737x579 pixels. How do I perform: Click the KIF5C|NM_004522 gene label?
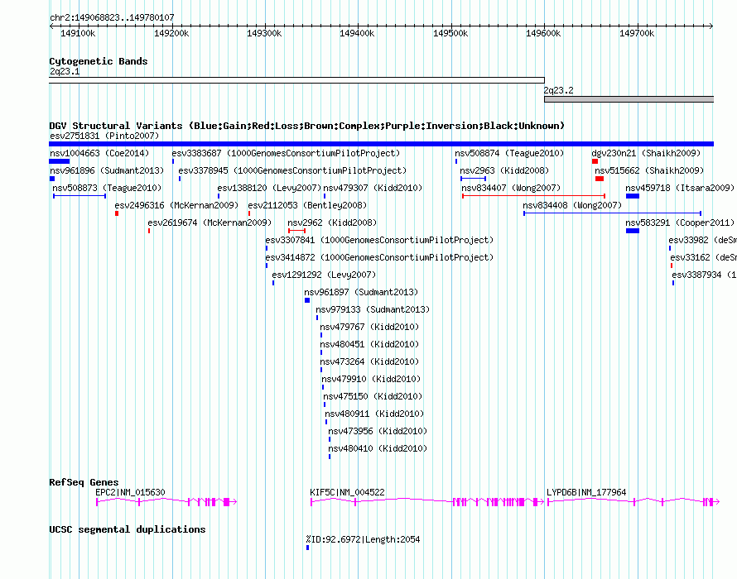[347, 492]
